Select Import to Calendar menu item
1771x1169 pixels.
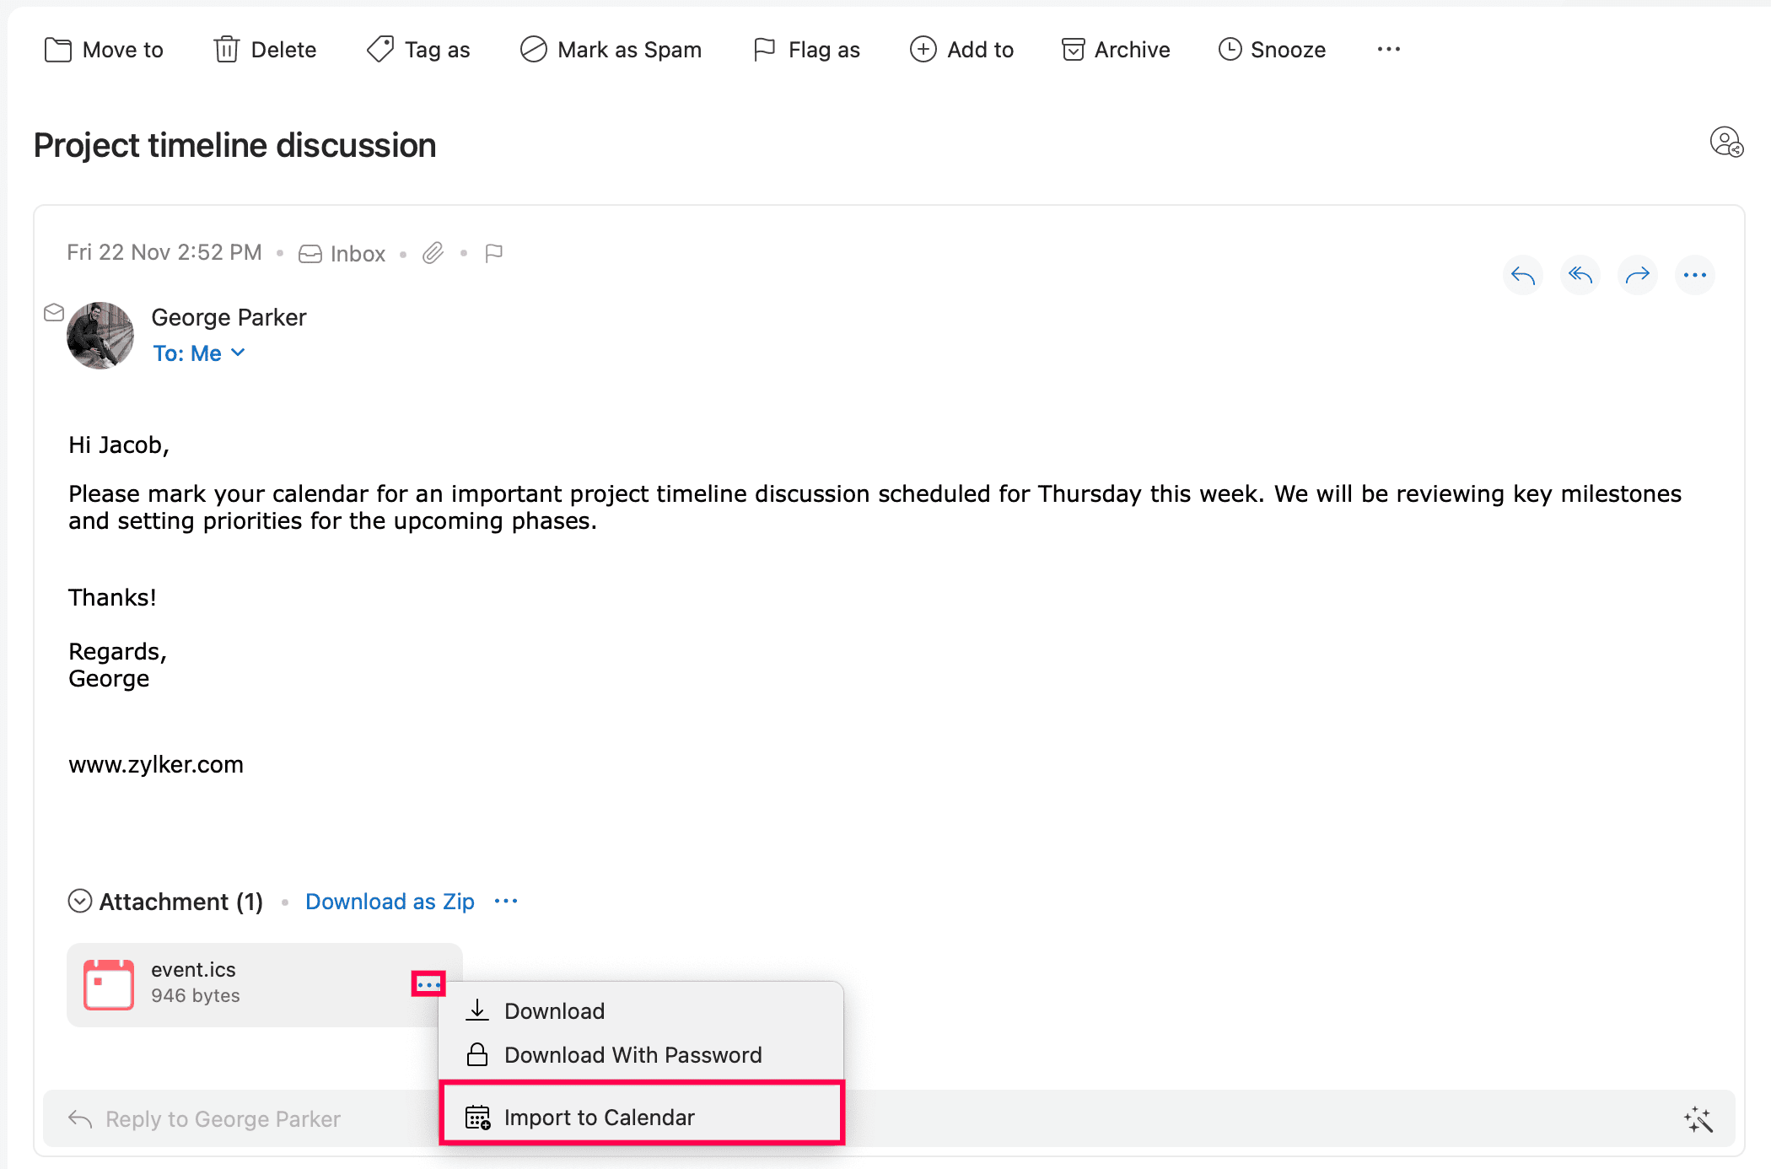coord(599,1118)
